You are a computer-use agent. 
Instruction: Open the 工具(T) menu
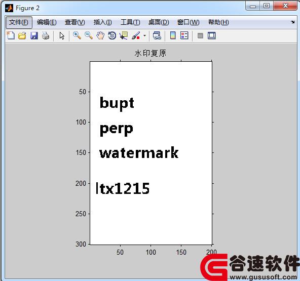[x=130, y=22]
